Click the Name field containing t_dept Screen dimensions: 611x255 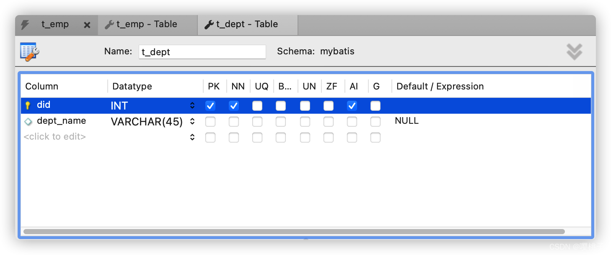(202, 51)
